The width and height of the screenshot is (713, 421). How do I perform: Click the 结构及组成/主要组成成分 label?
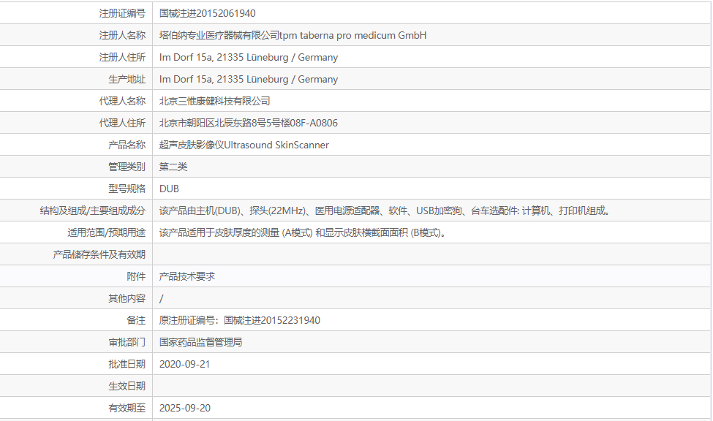(93, 210)
